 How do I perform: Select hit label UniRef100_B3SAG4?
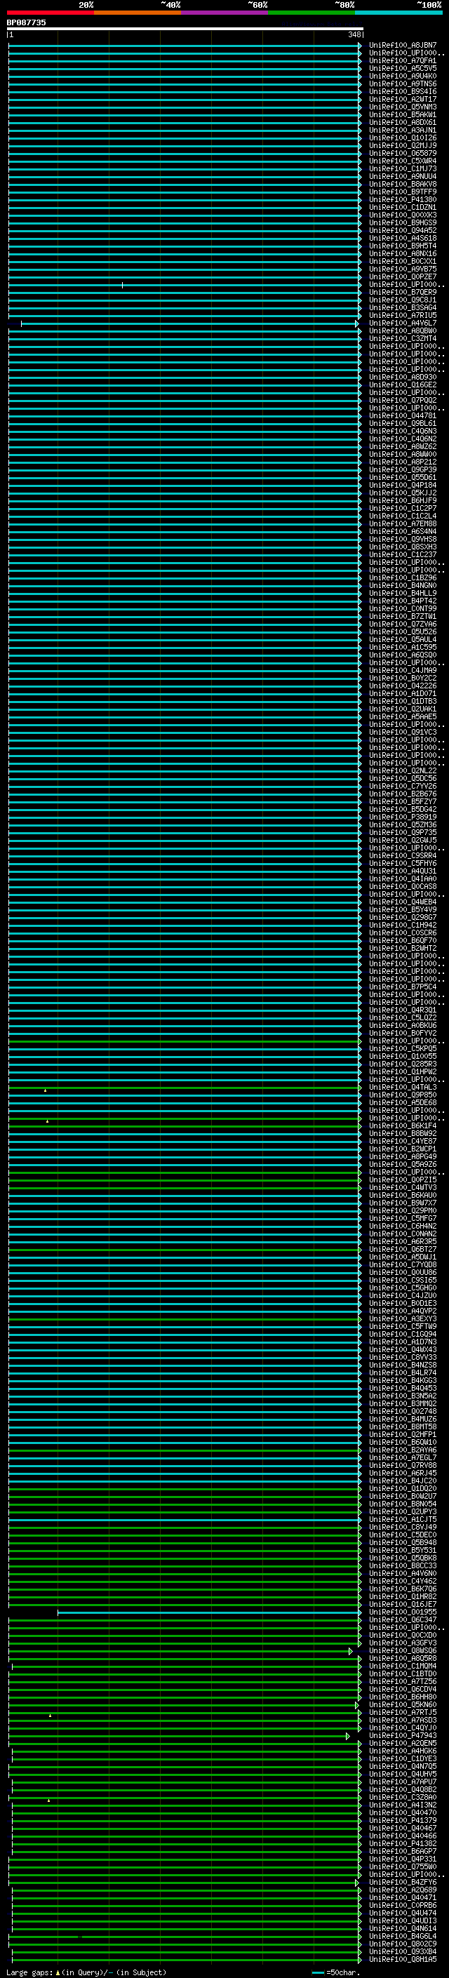(402, 308)
